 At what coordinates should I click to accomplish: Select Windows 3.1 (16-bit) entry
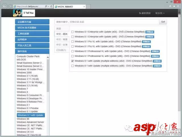pyautogui.click(x=27, y=76)
